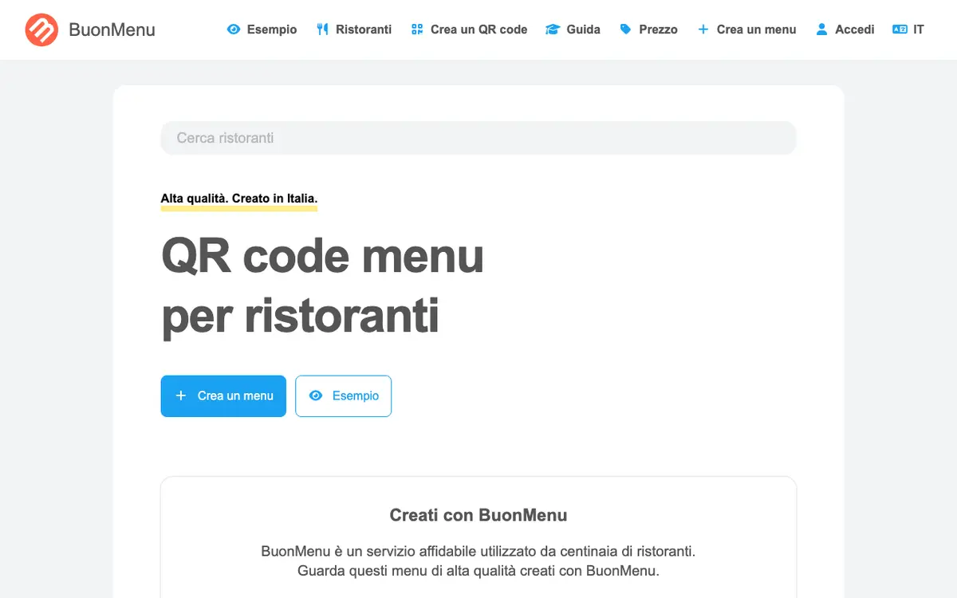Click the blue Crea un menu button
957x598 pixels.
click(223, 396)
